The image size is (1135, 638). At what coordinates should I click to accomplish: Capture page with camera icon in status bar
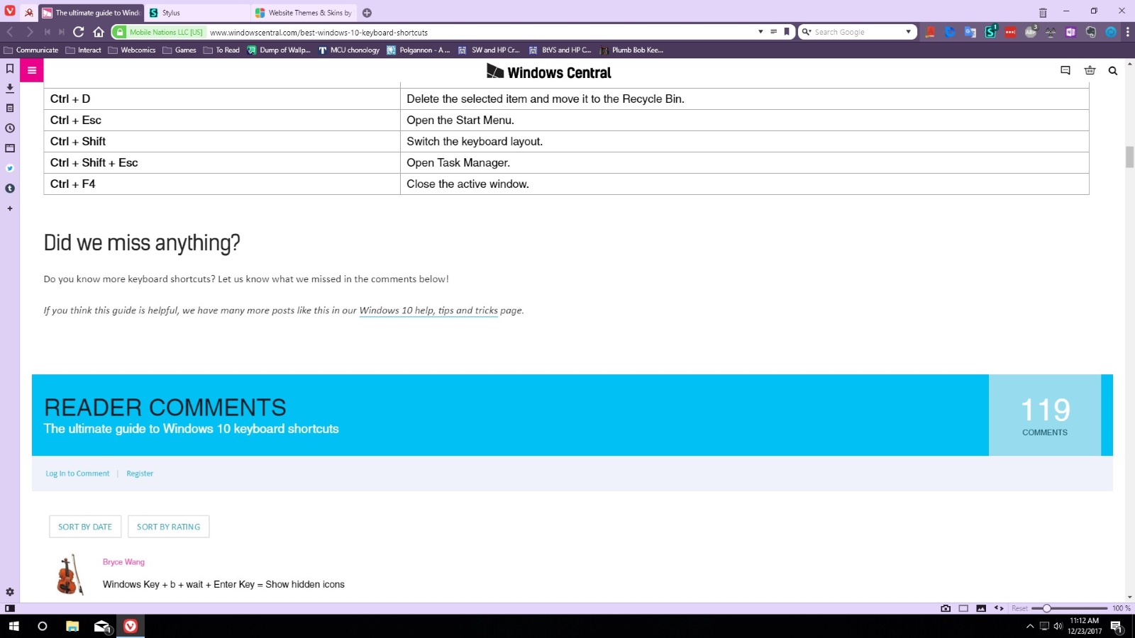click(946, 608)
